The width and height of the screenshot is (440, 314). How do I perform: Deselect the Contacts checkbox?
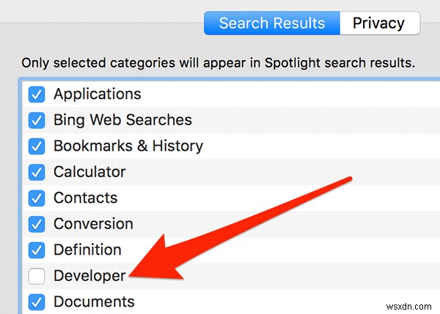pos(37,198)
